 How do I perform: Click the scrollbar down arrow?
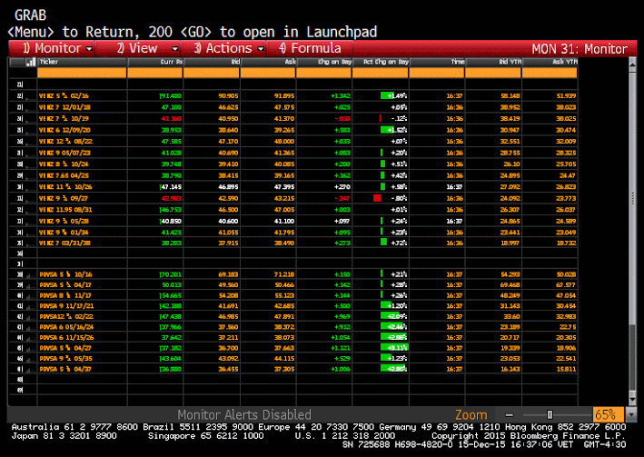pos(632,399)
